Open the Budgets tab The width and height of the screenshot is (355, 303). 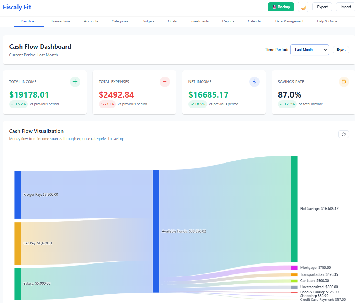148,21
